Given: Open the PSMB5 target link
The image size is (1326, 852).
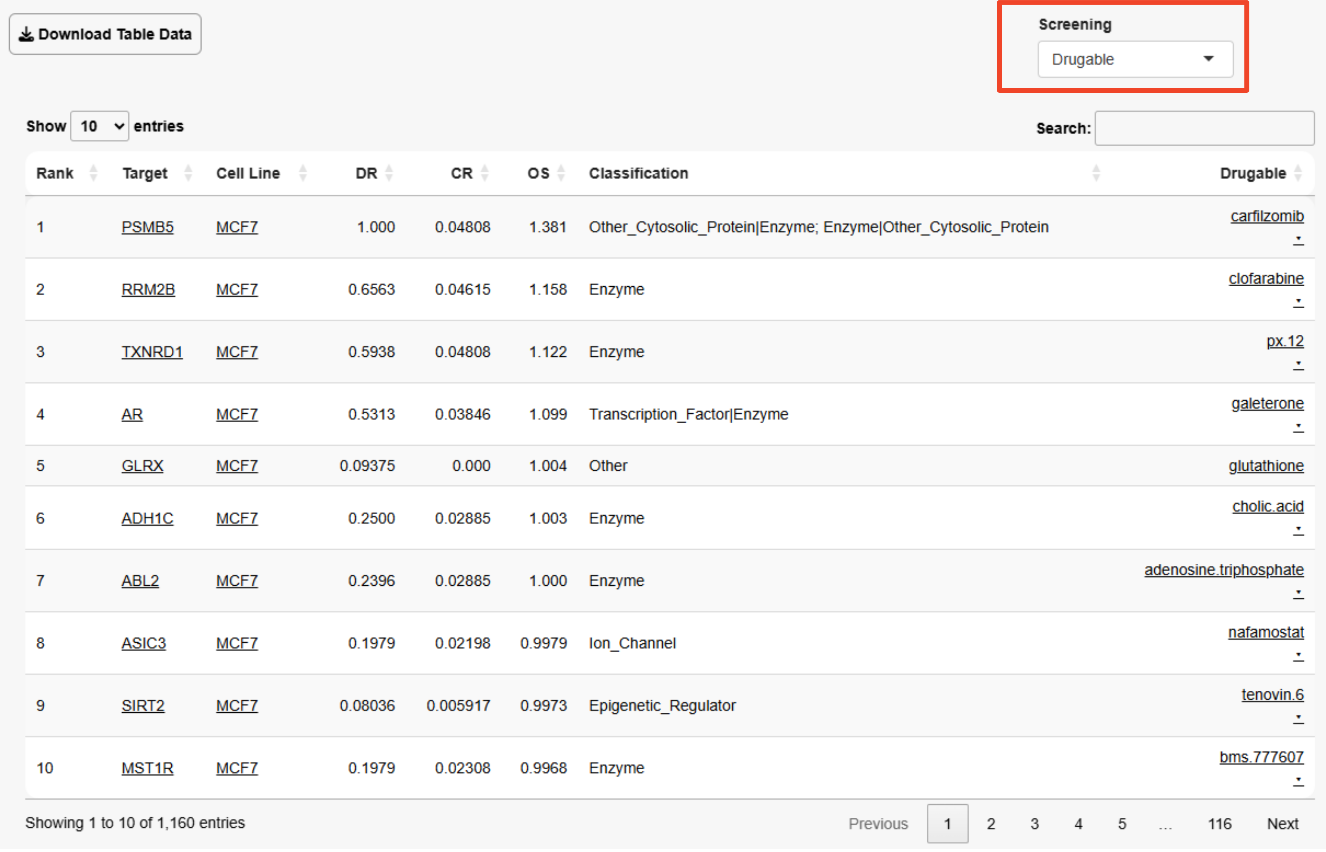Looking at the screenshot, I should pos(147,227).
